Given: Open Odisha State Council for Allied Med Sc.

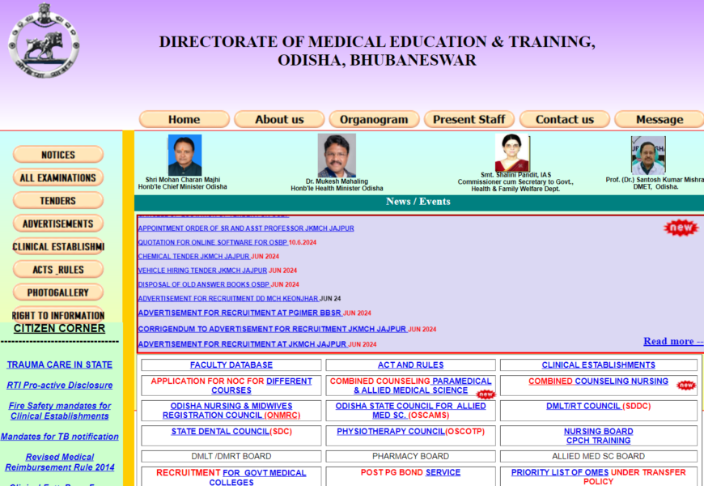Looking at the screenshot, I should pyautogui.click(x=411, y=411).
